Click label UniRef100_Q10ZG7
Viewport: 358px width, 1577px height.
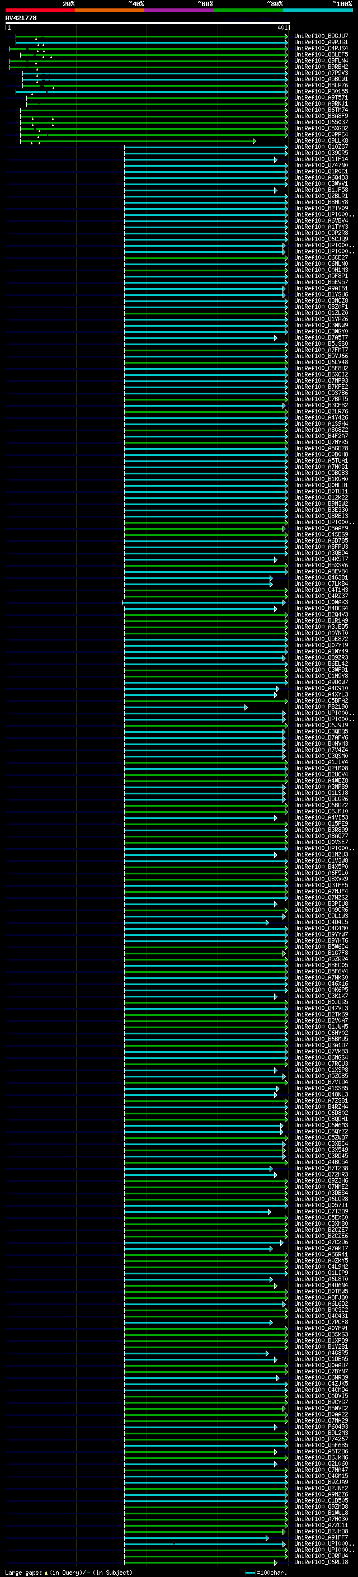(x=321, y=147)
